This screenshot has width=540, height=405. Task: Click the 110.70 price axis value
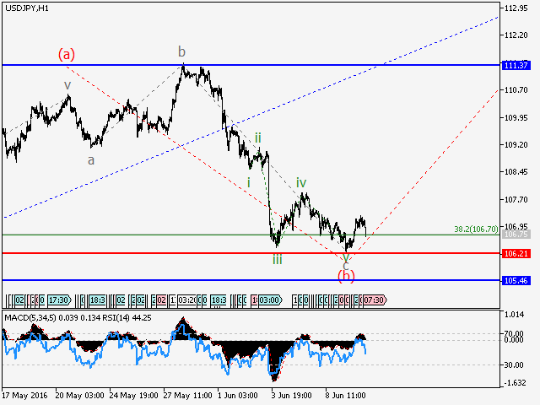[516, 90]
